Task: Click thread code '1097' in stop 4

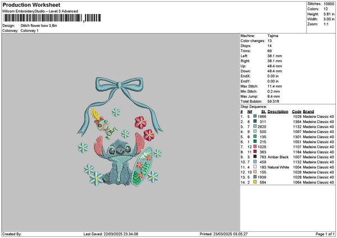Action: click(x=297, y=132)
